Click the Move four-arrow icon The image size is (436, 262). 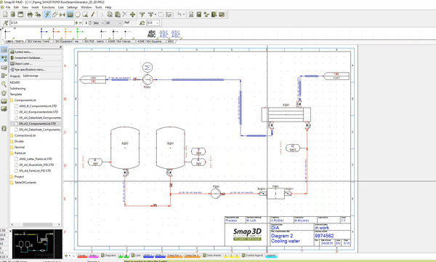coord(133,15)
